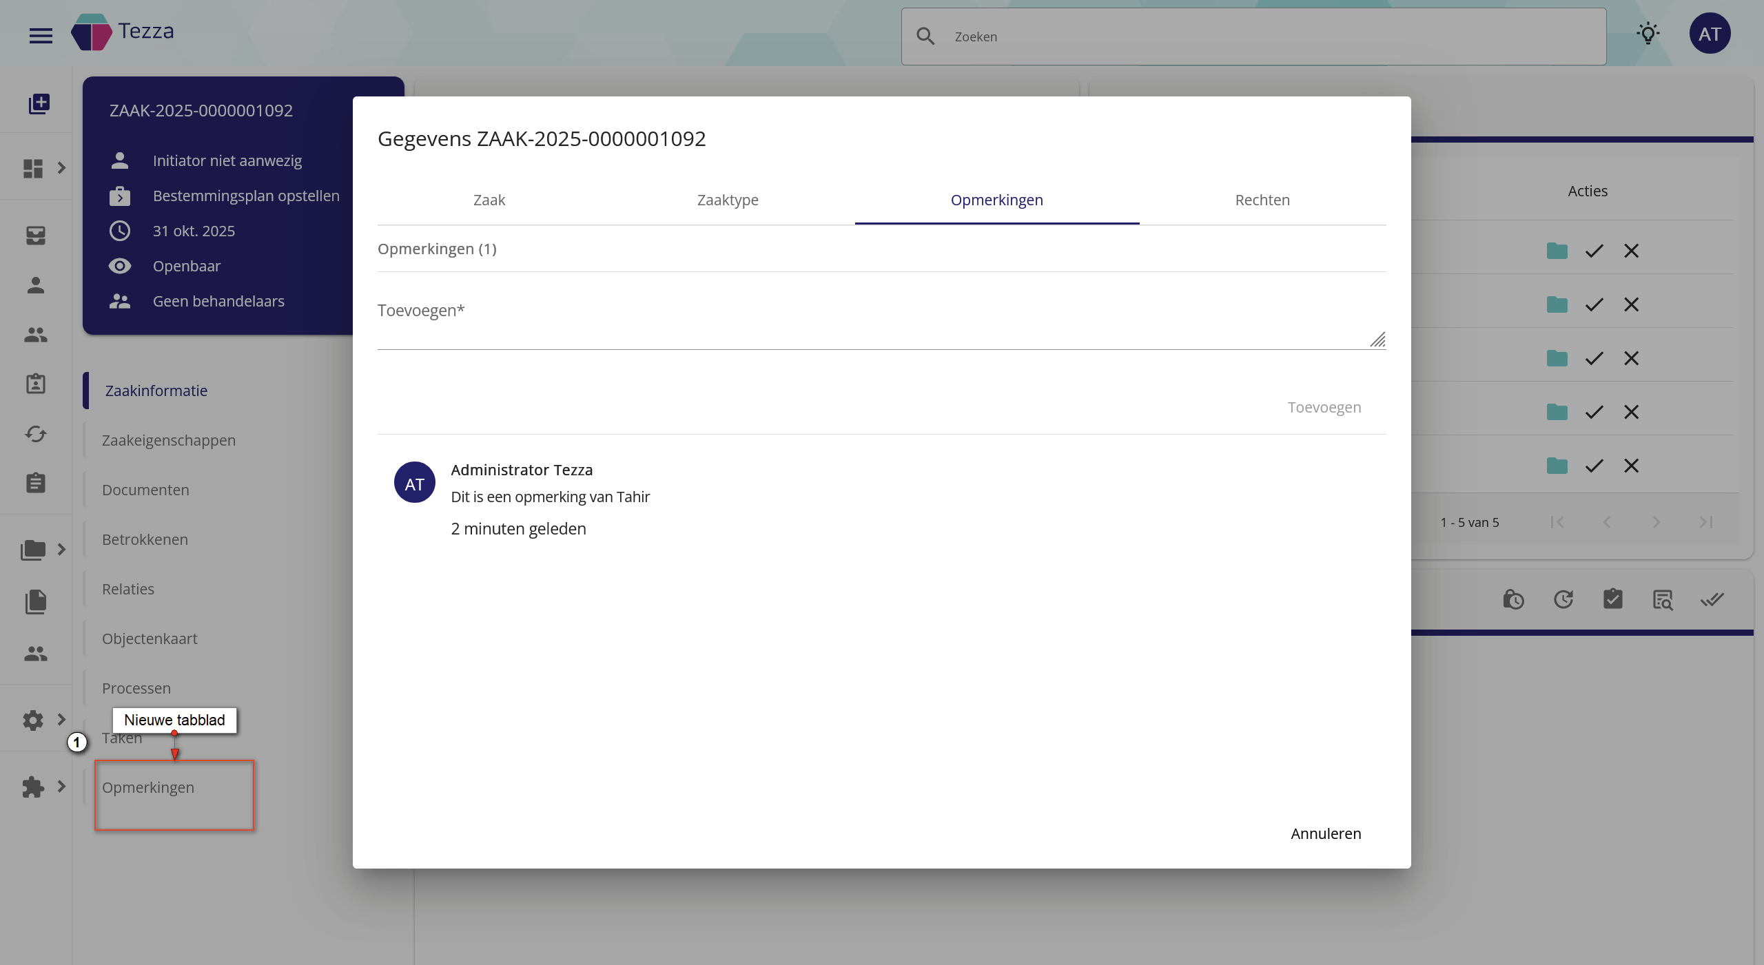Click the X action in third row
Viewport: 1764px width, 965px height.
pyautogui.click(x=1631, y=358)
